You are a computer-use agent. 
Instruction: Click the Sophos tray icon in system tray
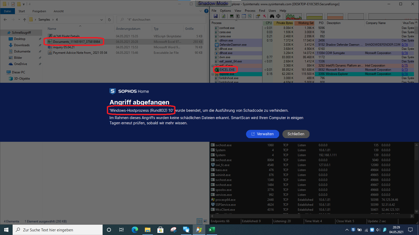(x=353, y=230)
